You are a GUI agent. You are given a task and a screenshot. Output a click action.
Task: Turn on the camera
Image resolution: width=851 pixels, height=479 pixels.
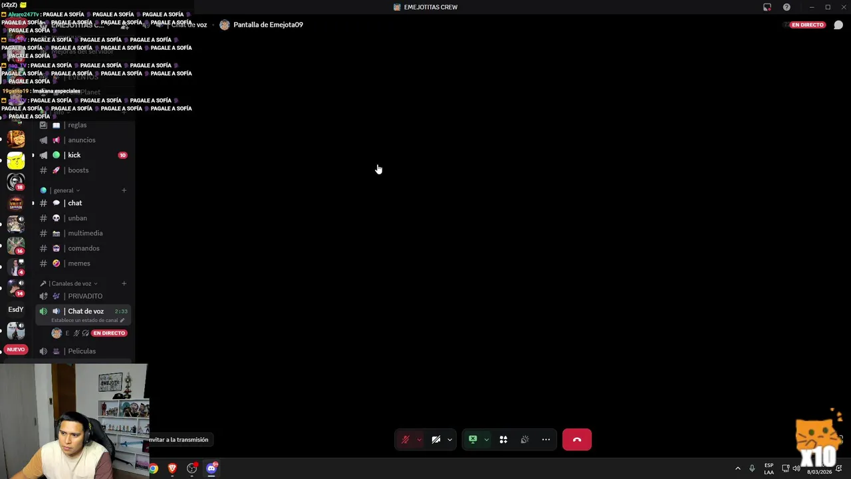(x=436, y=440)
